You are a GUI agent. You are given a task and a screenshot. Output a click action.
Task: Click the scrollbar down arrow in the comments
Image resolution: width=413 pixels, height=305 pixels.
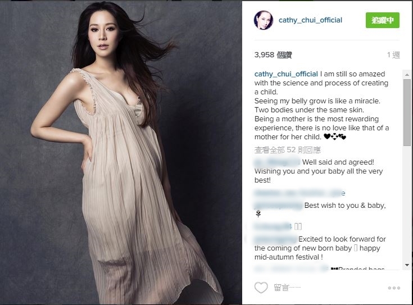407,265
